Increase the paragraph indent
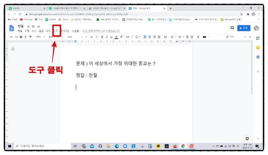Image resolution: width=268 pixels, height=155 pixels. (192, 37)
